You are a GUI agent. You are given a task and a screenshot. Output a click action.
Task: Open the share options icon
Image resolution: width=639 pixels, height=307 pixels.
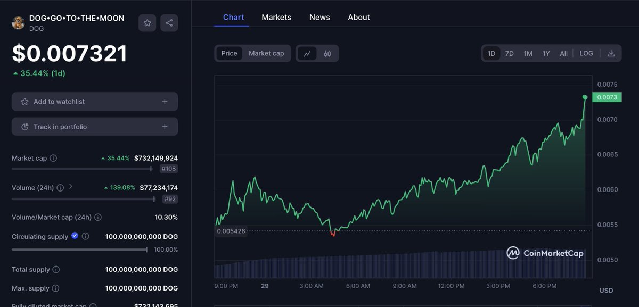[x=169, y=23]
